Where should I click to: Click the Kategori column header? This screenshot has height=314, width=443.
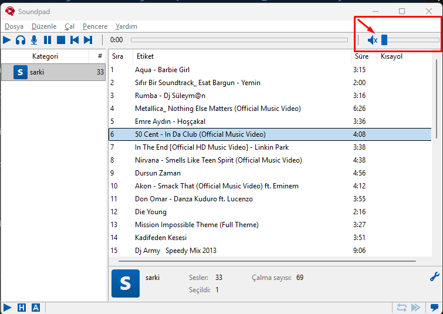click(x=45, y=56)
